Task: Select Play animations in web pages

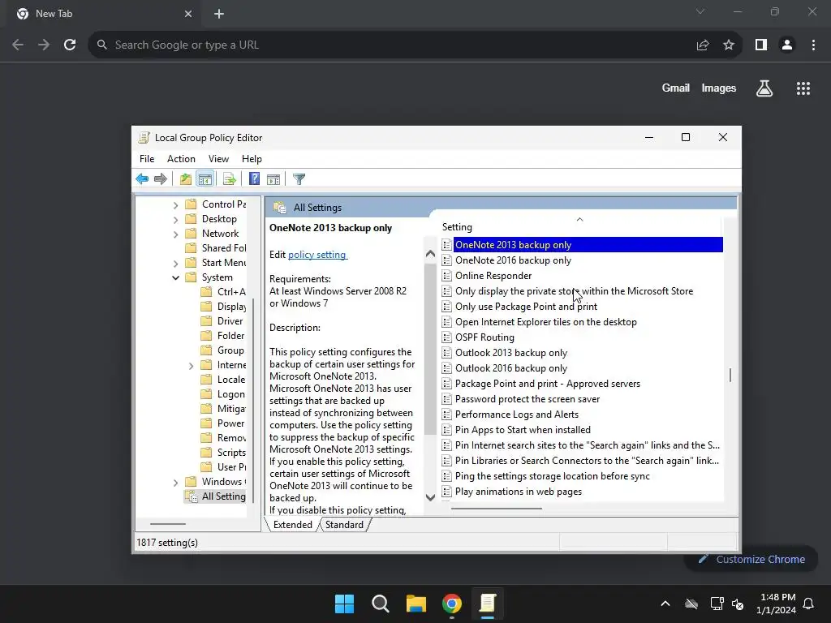Action: [x=519, y=492]
